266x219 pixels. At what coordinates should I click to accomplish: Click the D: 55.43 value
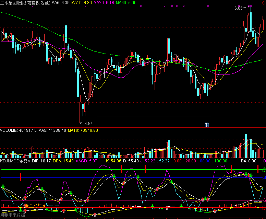click(131, 161)
